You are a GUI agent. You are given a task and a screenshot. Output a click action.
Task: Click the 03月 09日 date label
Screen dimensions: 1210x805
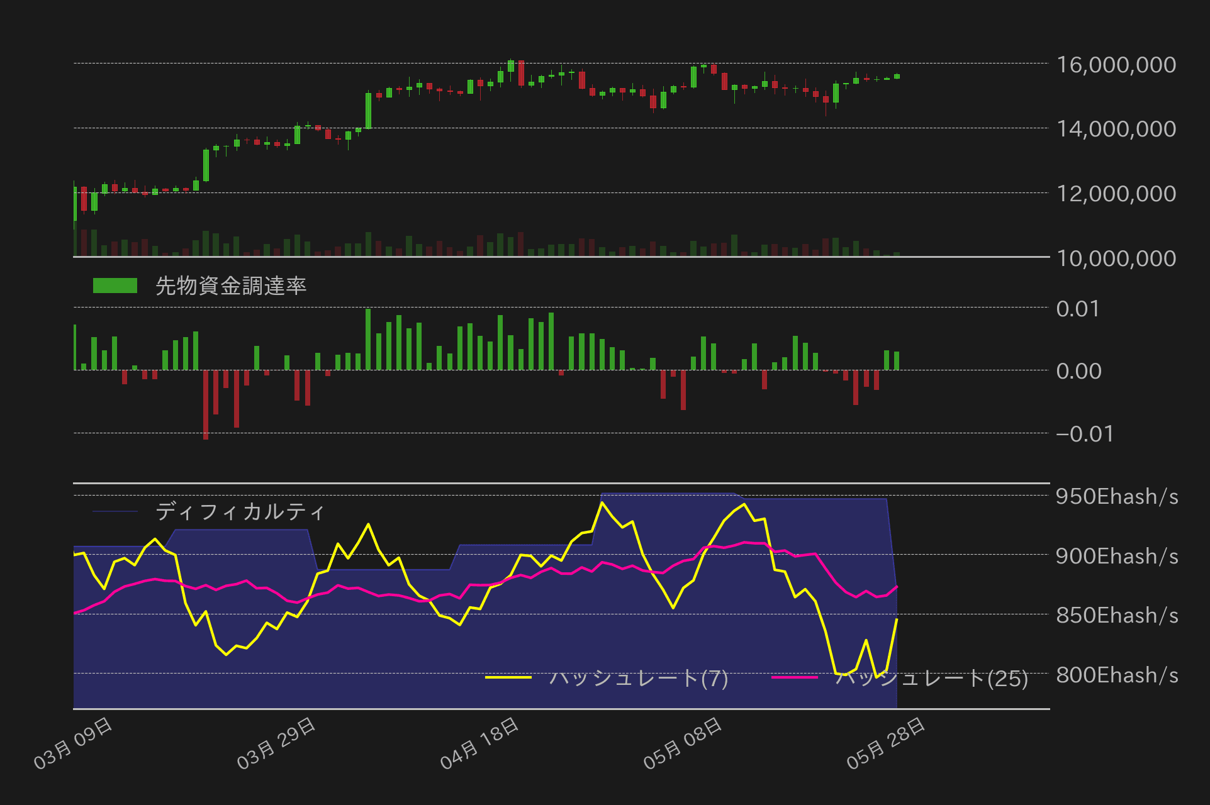(x=73, y=743)
